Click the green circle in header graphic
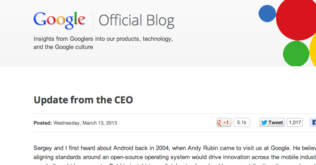The image size is (316, 165). (296, 53)
